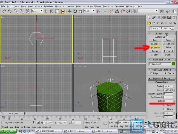178x134 pixels.
Task: Open the Select by Name dialog
Action: pos(52,11)
